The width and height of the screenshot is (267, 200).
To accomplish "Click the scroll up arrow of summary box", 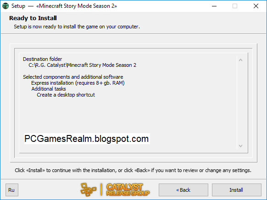I will pyautogui.click(x=240, y=60).
